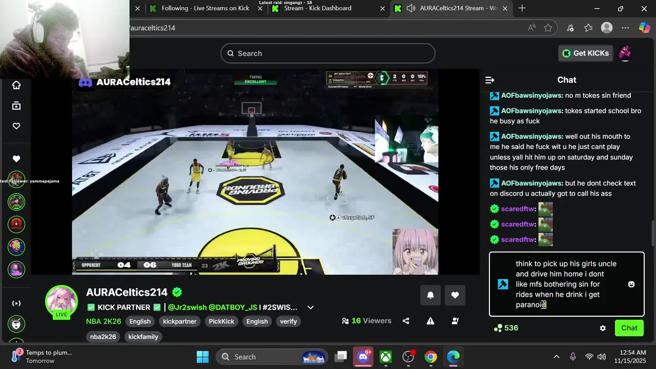The width and height of the screenshot is (656, 369).
Task: Click 16 Viewers count
Action: (x=366, y=321)
